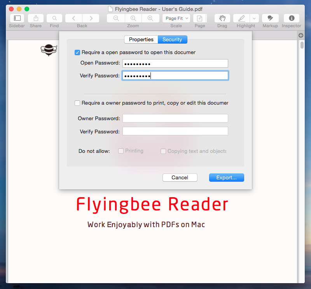
Task: Click the vertical scrollbar thumb
Action: click(x=302, y=45)
